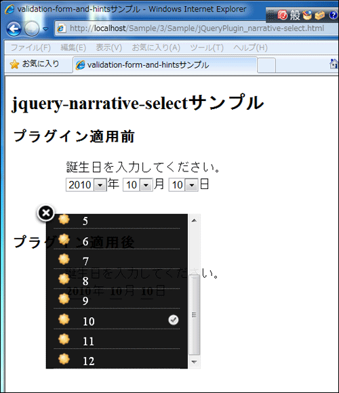Image resolution: width=339 pixels, height=393 pixels.
Task: Click the IME 般 conversion mode icon
Action: coord(295,16)
